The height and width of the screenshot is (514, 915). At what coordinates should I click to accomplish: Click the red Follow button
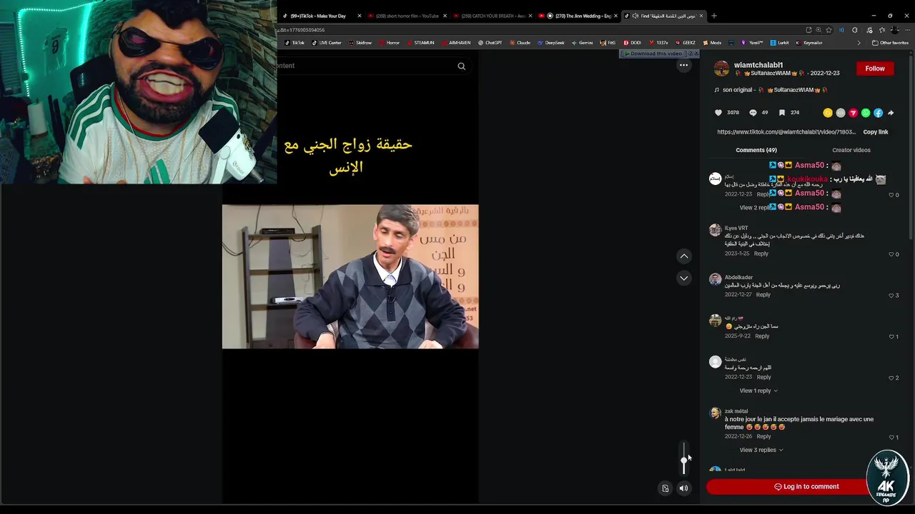point(875,69)
